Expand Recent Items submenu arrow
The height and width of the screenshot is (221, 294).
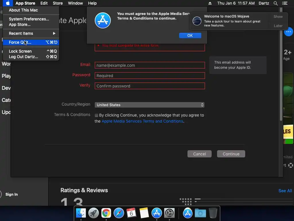coord(54,33)
